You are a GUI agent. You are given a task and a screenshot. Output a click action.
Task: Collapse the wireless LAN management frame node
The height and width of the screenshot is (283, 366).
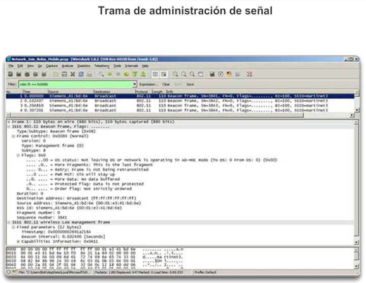(x=9, y=222)
